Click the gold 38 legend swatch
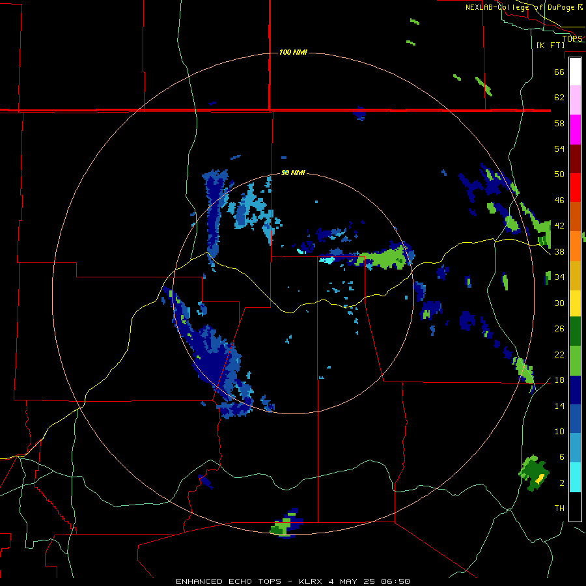Screen dimensions: 586x586 click(575, 275)
